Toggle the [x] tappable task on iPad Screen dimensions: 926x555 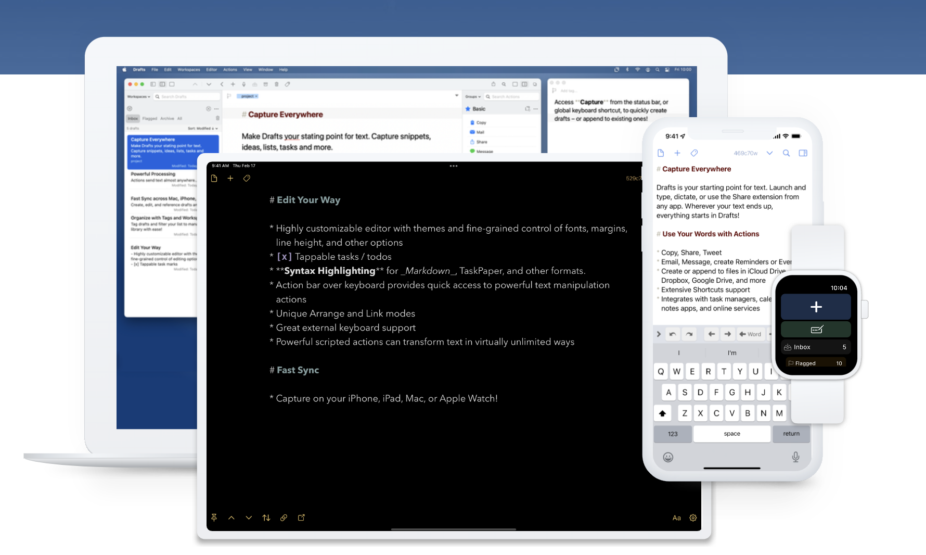click(x=284, y=257)
